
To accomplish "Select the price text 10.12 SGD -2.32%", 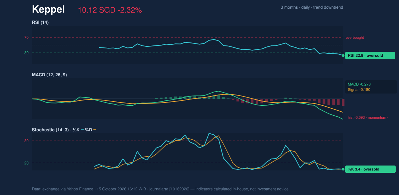I will [110, 10].
